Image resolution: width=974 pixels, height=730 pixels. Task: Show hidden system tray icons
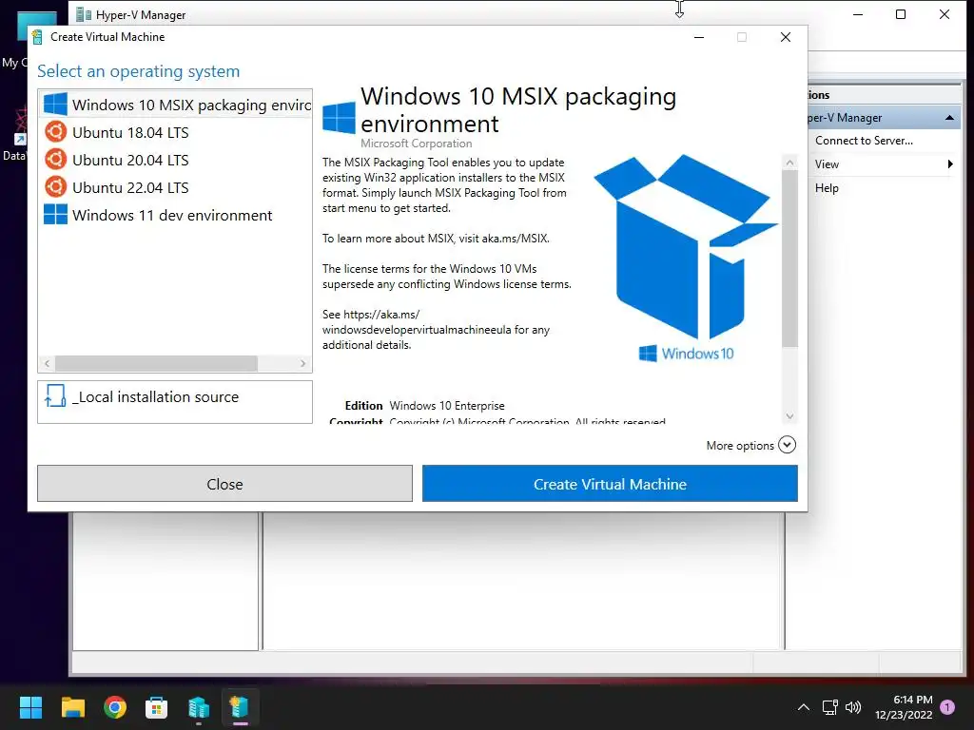click(803, 707)
